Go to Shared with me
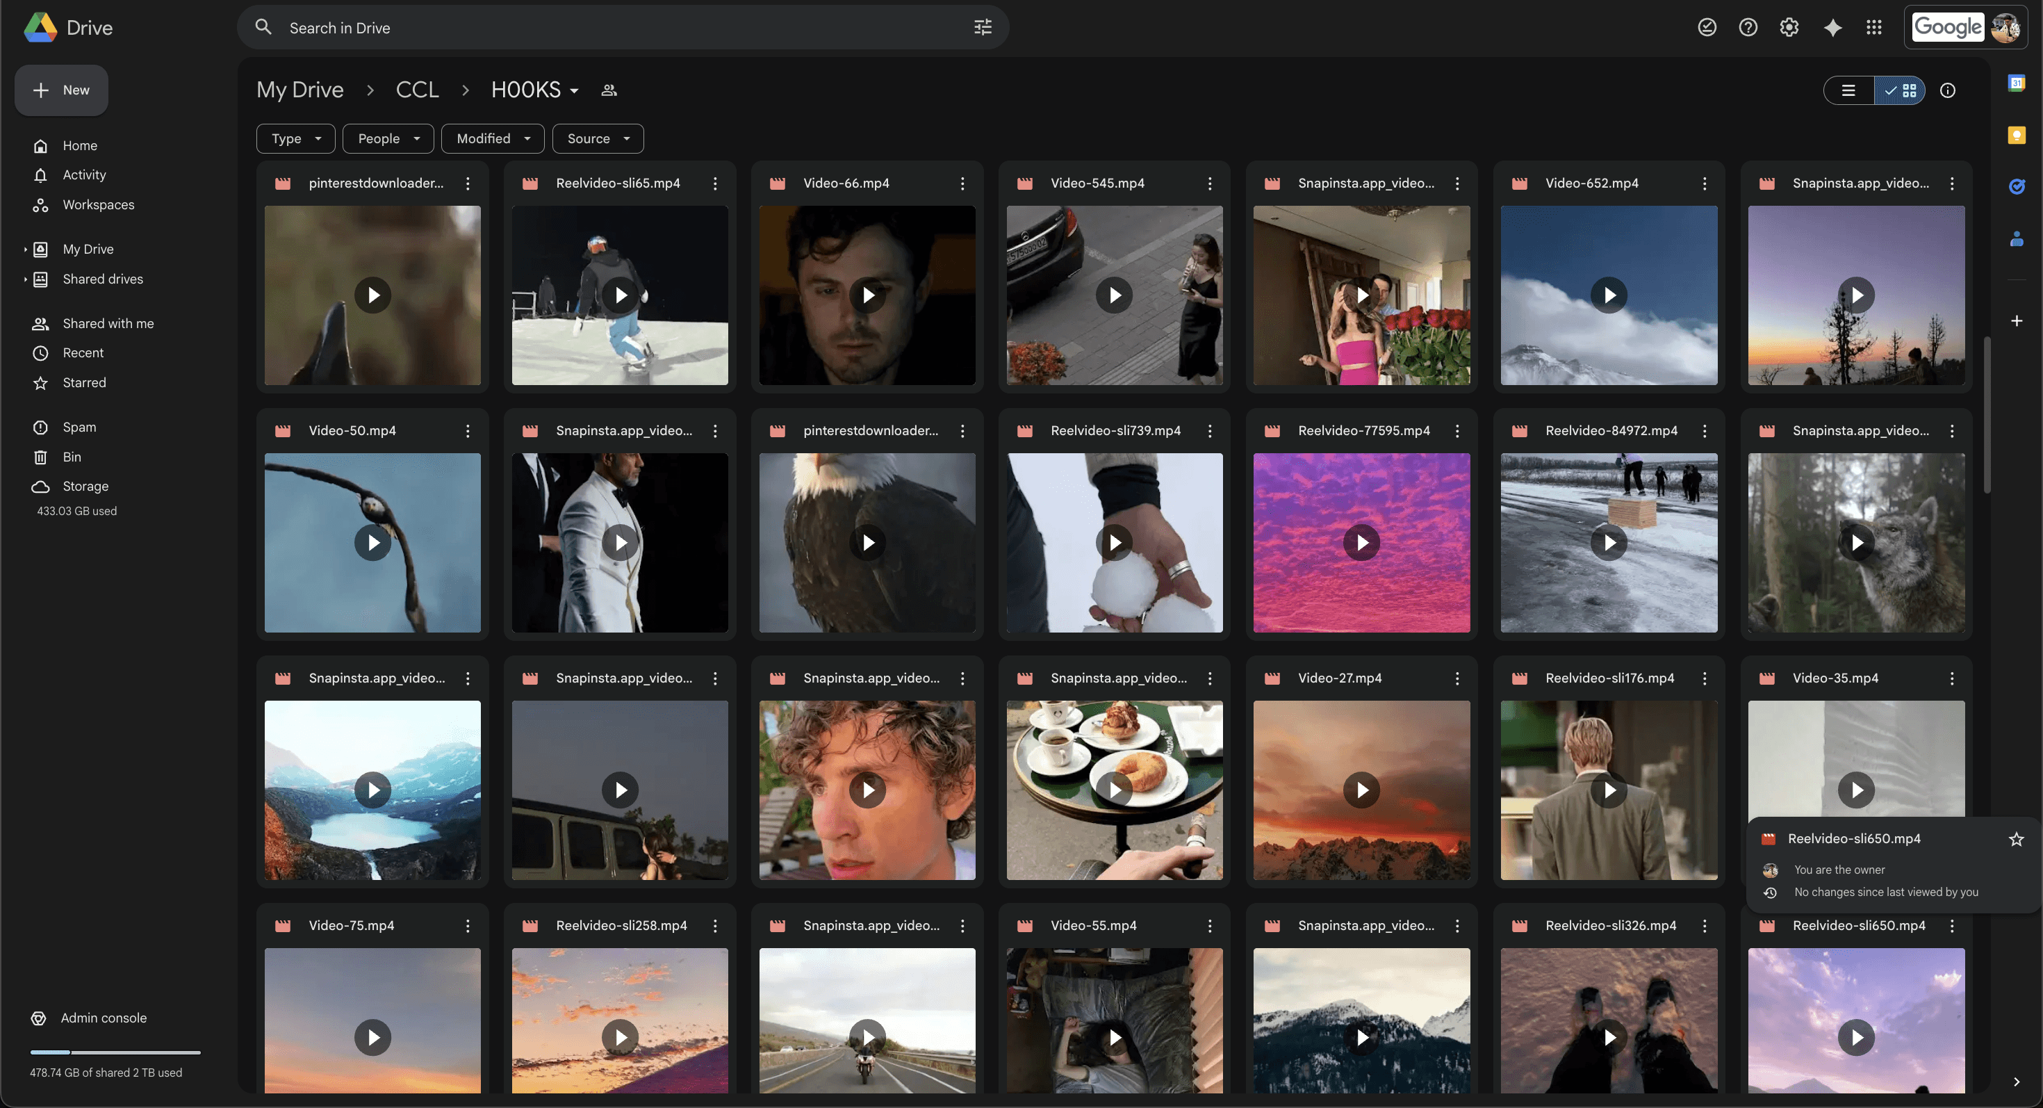 point(108,324)
